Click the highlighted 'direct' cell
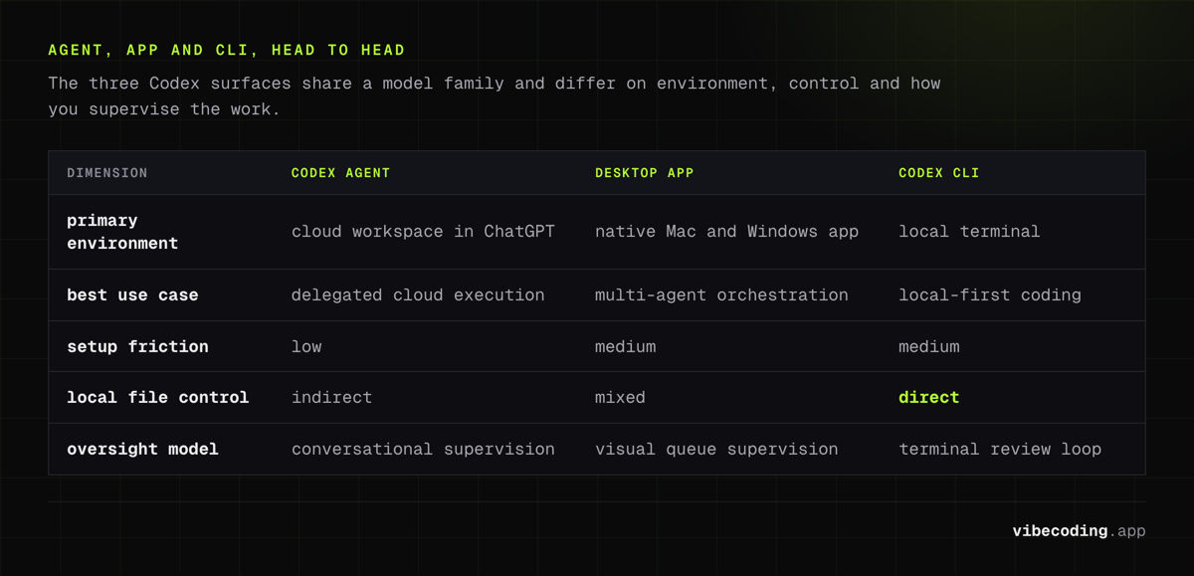The image size is (1194, 576). point(929,398)
